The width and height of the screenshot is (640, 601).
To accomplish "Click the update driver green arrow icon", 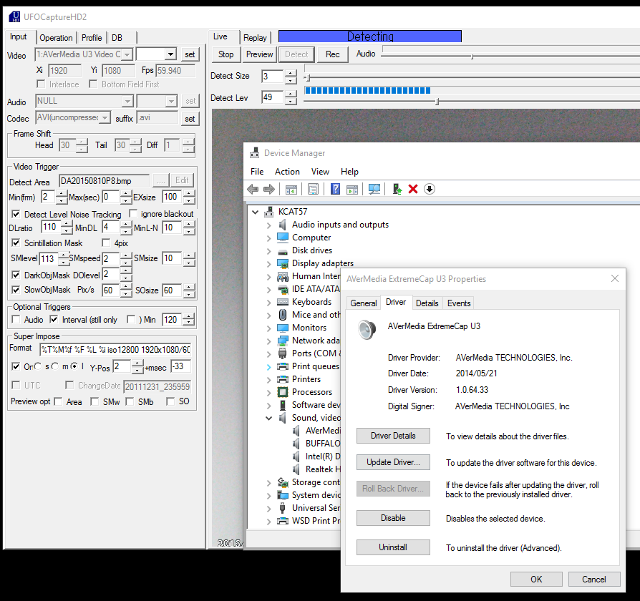I will pos(397,189).
